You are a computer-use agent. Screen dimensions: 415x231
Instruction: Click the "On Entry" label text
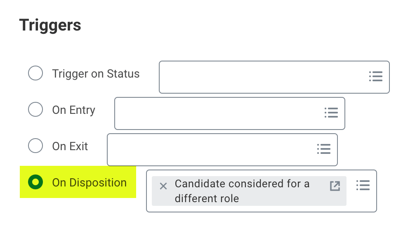(x=73, y=110)
